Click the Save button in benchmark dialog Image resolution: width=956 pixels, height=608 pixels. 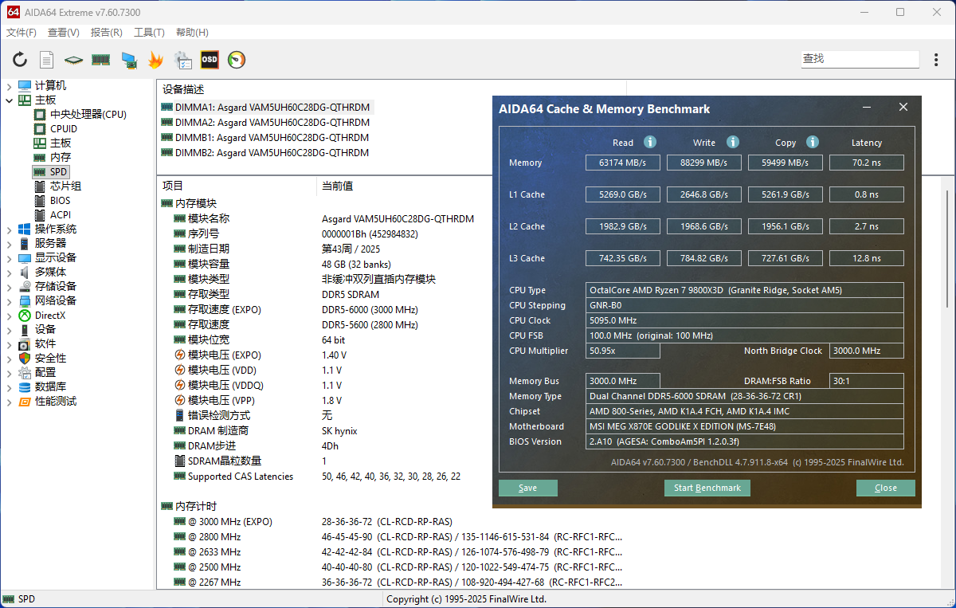pyautogui.click(x=527, y=488)
